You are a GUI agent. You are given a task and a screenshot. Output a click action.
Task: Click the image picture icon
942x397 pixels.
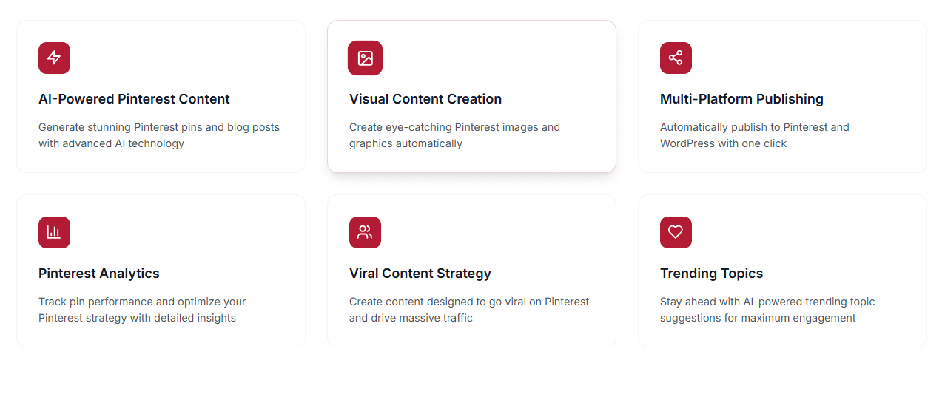coord(365,58)
